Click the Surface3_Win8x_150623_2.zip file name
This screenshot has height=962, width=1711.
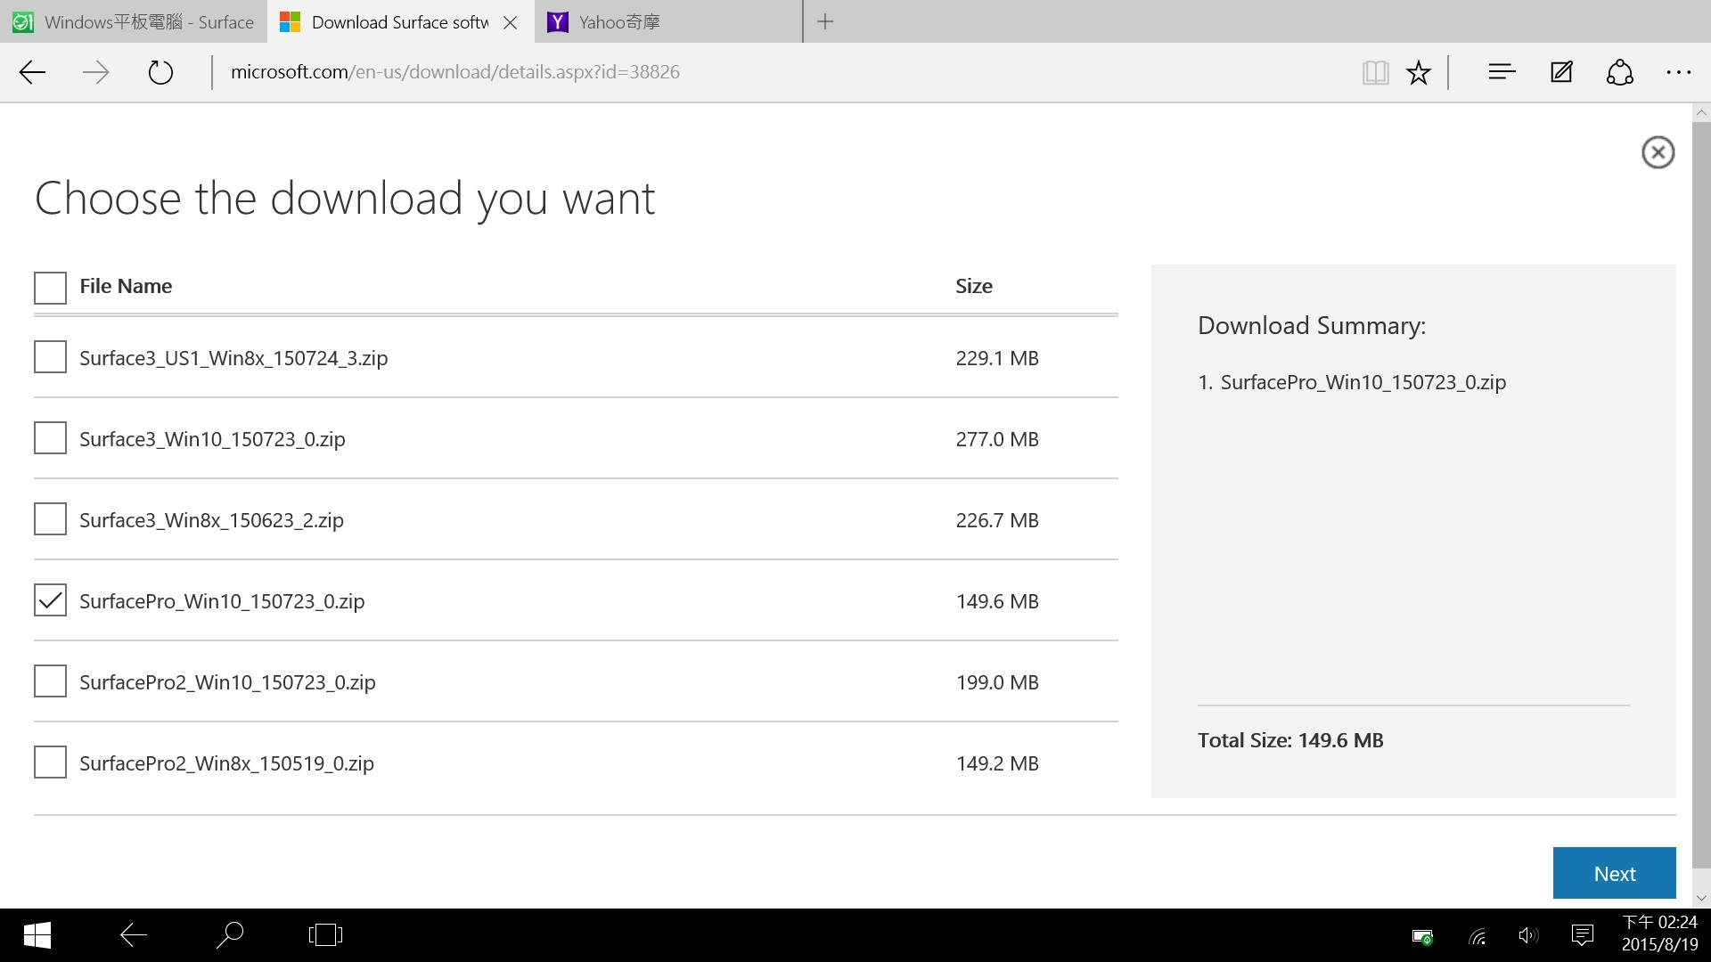click(211, 520)
